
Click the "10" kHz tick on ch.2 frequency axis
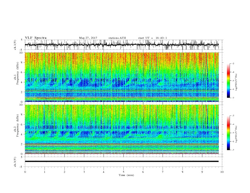coord(21,105)
